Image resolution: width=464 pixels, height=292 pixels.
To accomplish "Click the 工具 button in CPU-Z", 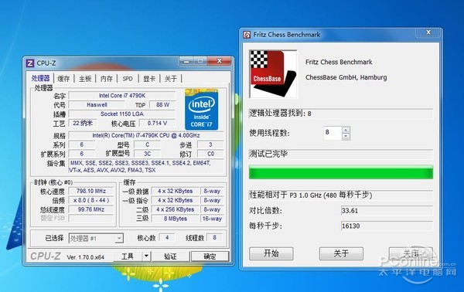I will coord(128,256).
